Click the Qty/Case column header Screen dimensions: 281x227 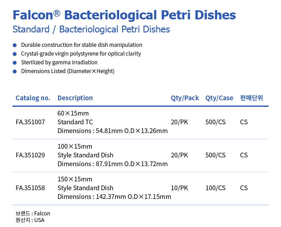(219, 98)
